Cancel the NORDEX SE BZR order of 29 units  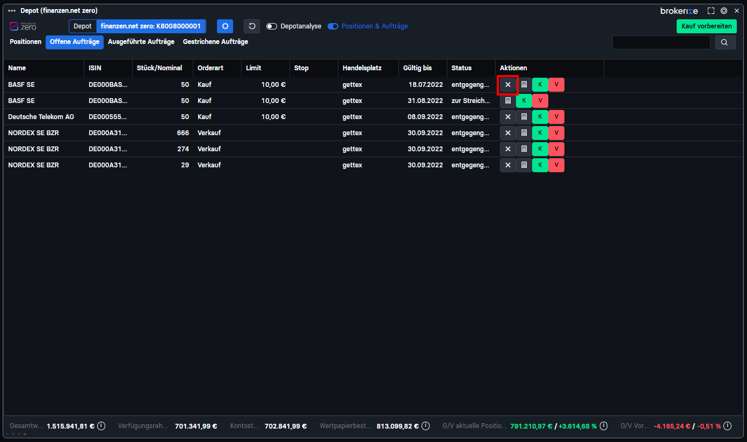click(x=508, y=165)
